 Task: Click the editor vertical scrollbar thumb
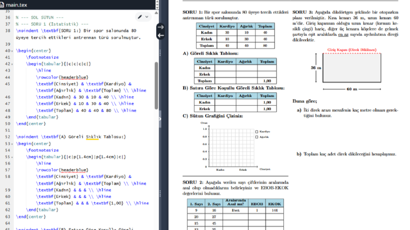[x=156, y=86]
